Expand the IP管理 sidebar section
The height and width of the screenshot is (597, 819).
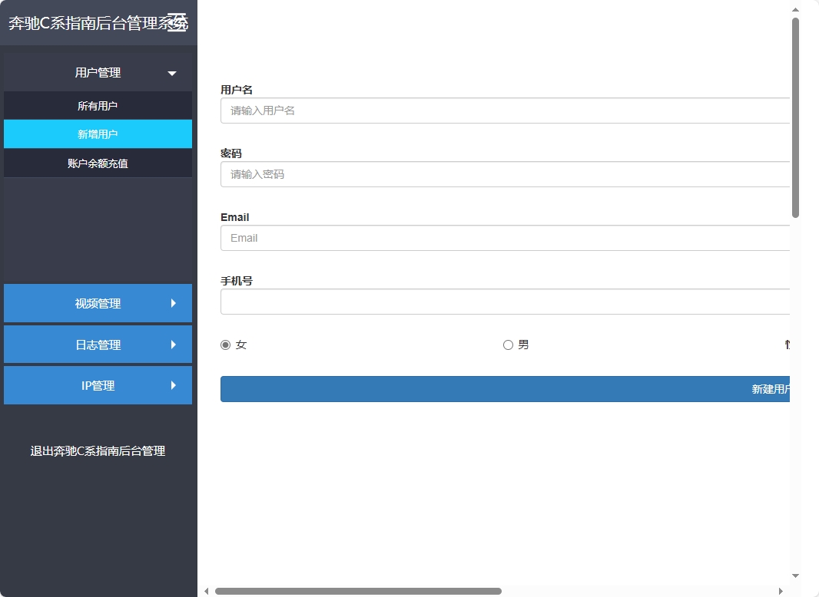pos(98,385)
